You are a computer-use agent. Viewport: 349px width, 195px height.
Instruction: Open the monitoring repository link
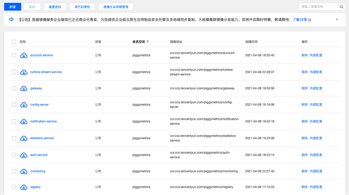[38, 171]
